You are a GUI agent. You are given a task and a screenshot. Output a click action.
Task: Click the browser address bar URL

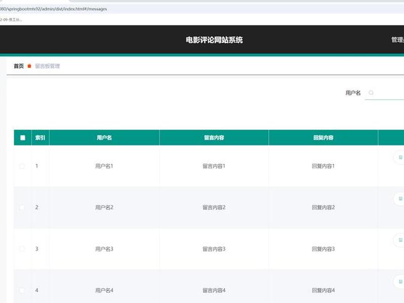(54, 9)
